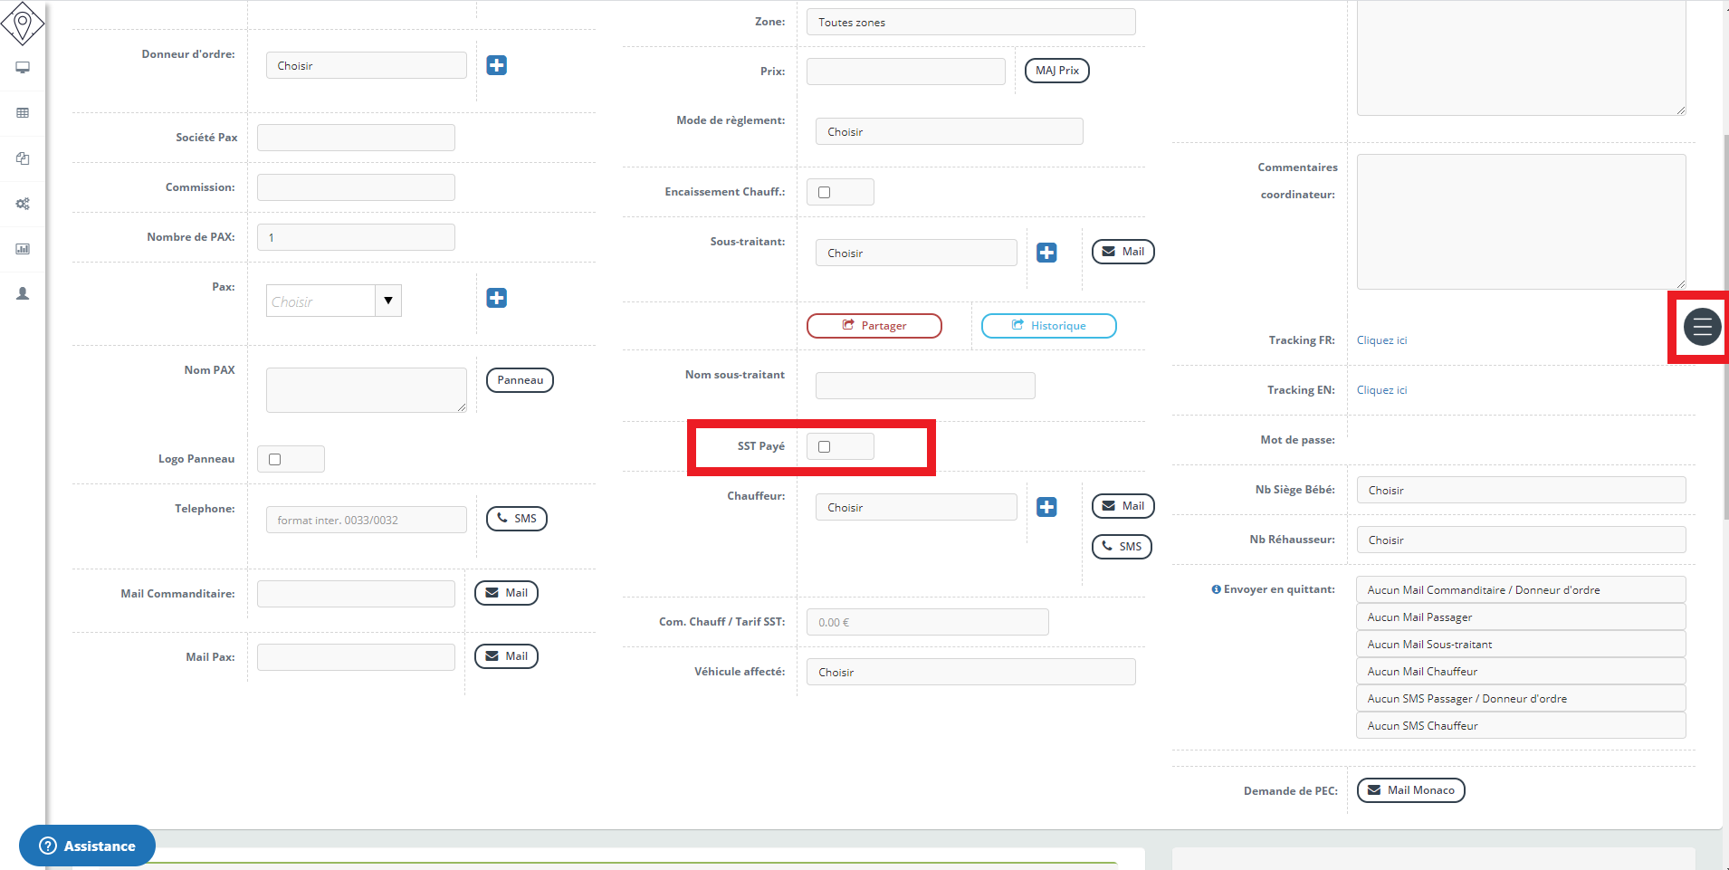Open the settings gears icon in sidebar
Screen dimensions: 1729x870
23,204
